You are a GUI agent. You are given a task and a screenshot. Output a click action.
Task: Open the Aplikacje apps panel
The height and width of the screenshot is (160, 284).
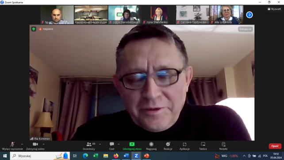[184, 146]
